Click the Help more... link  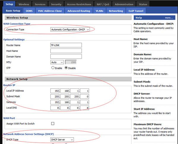coord(169,18)
